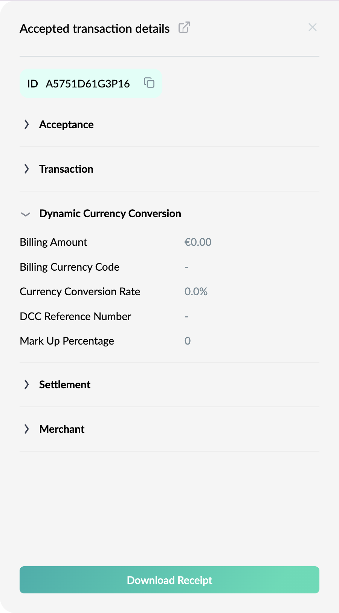The image size is (339, 613).
Task: Expand the Merchant section chevron
Action: [26, 429]
